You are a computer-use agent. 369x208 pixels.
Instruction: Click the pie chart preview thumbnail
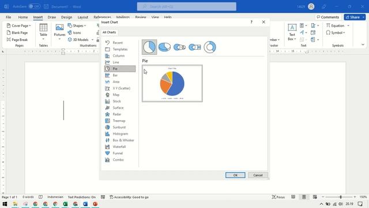pyautogui.click(x=172, y=83)
